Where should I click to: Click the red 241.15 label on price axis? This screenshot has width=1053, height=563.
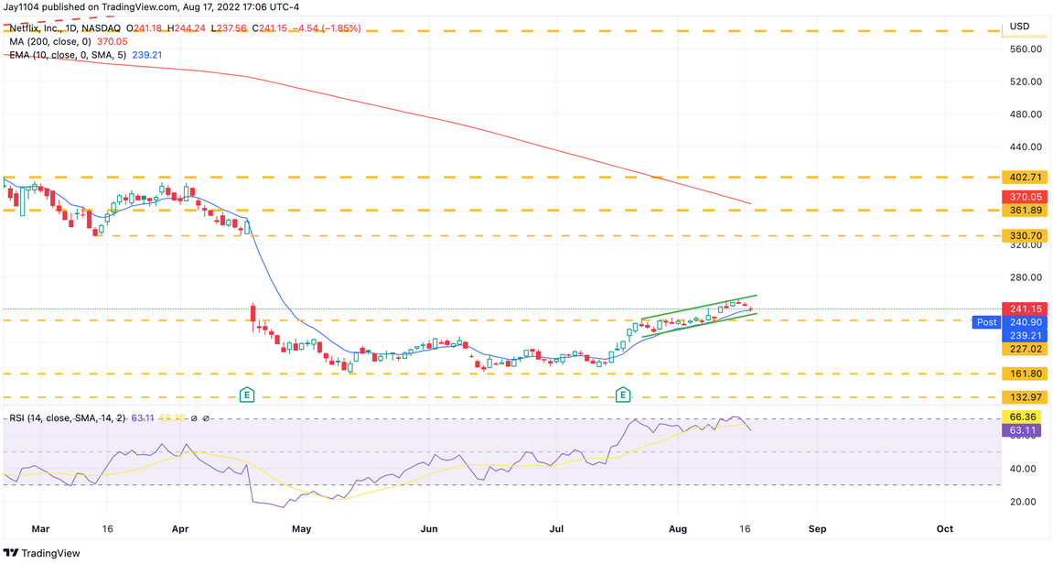[x=1026, y=309]
